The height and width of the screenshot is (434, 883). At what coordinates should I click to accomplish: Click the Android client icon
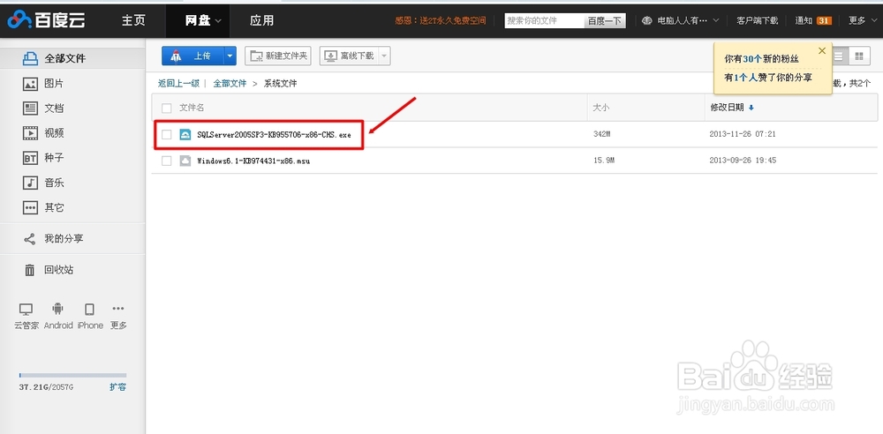click(57, 309)
